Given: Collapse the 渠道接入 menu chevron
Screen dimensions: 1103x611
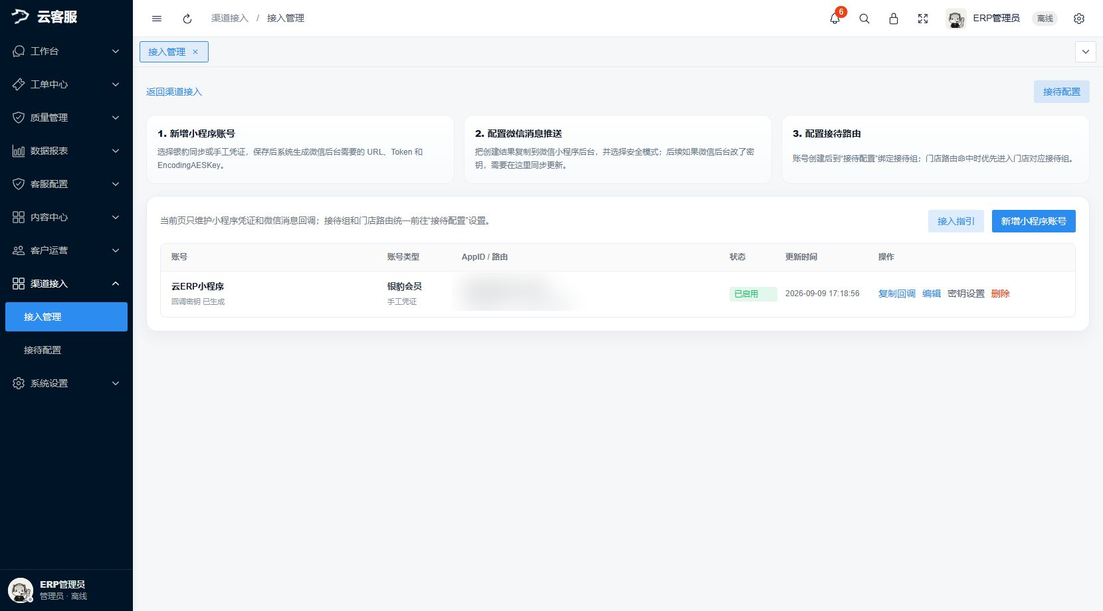Looking at the screenshot, I should coord(116,284).
